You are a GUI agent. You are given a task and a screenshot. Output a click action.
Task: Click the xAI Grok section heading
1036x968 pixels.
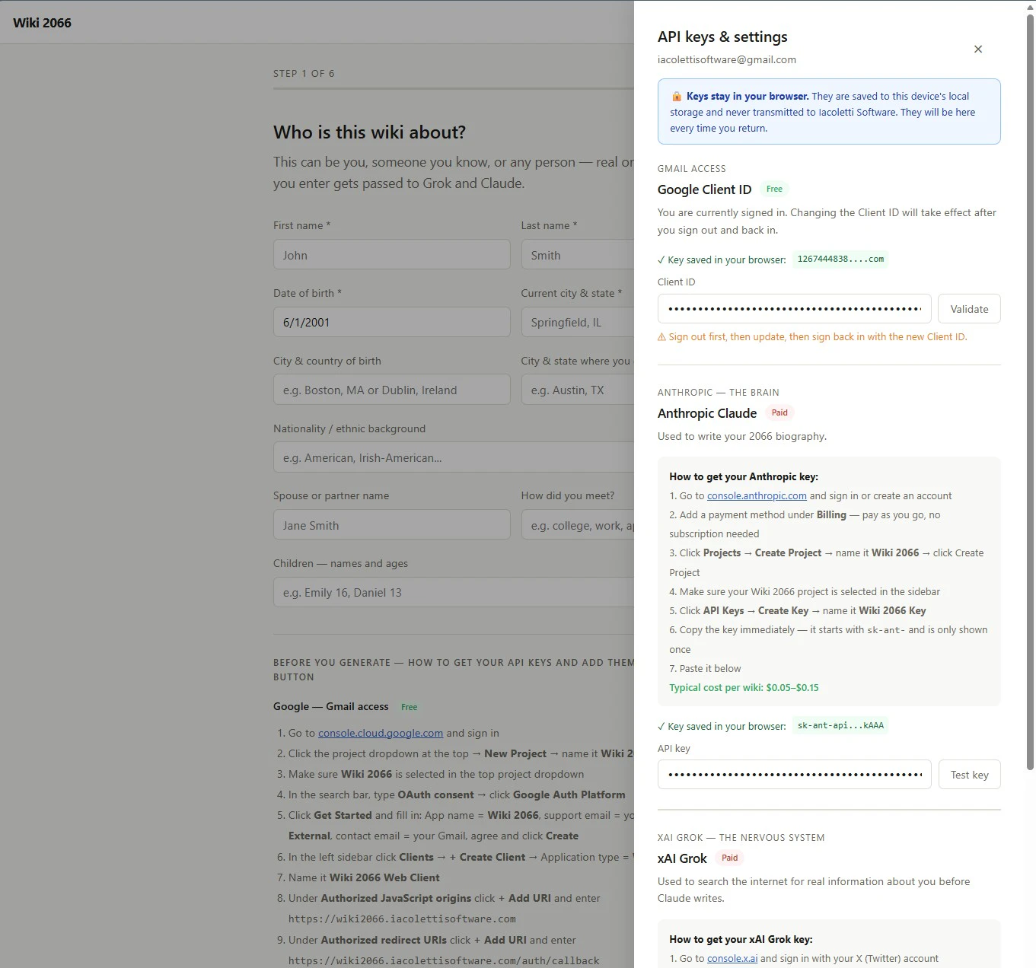(682, 858)
